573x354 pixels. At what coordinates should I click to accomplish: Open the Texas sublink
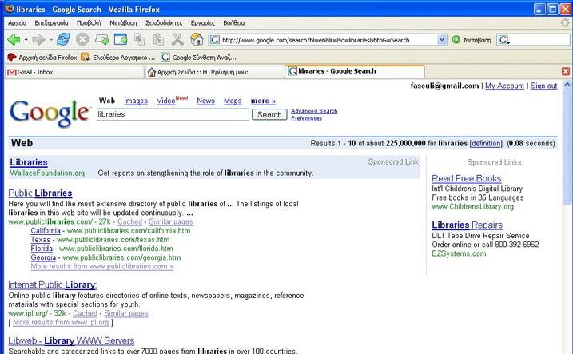40,240
